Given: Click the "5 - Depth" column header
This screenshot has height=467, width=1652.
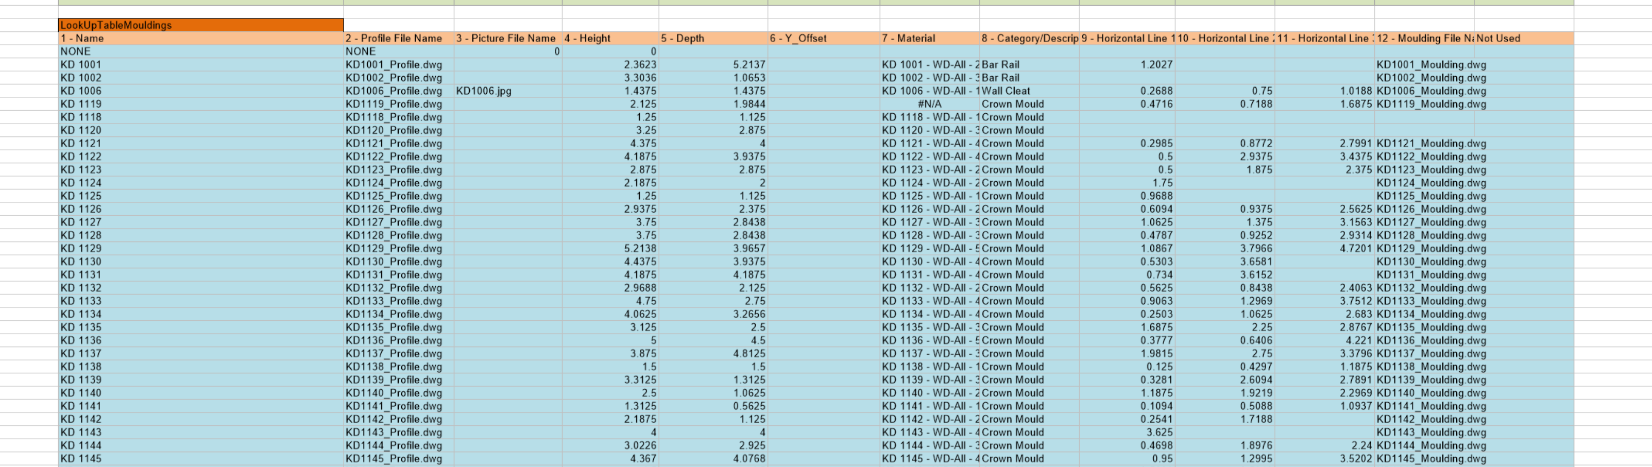Looking at the screenshot, I should pos(713,39).
